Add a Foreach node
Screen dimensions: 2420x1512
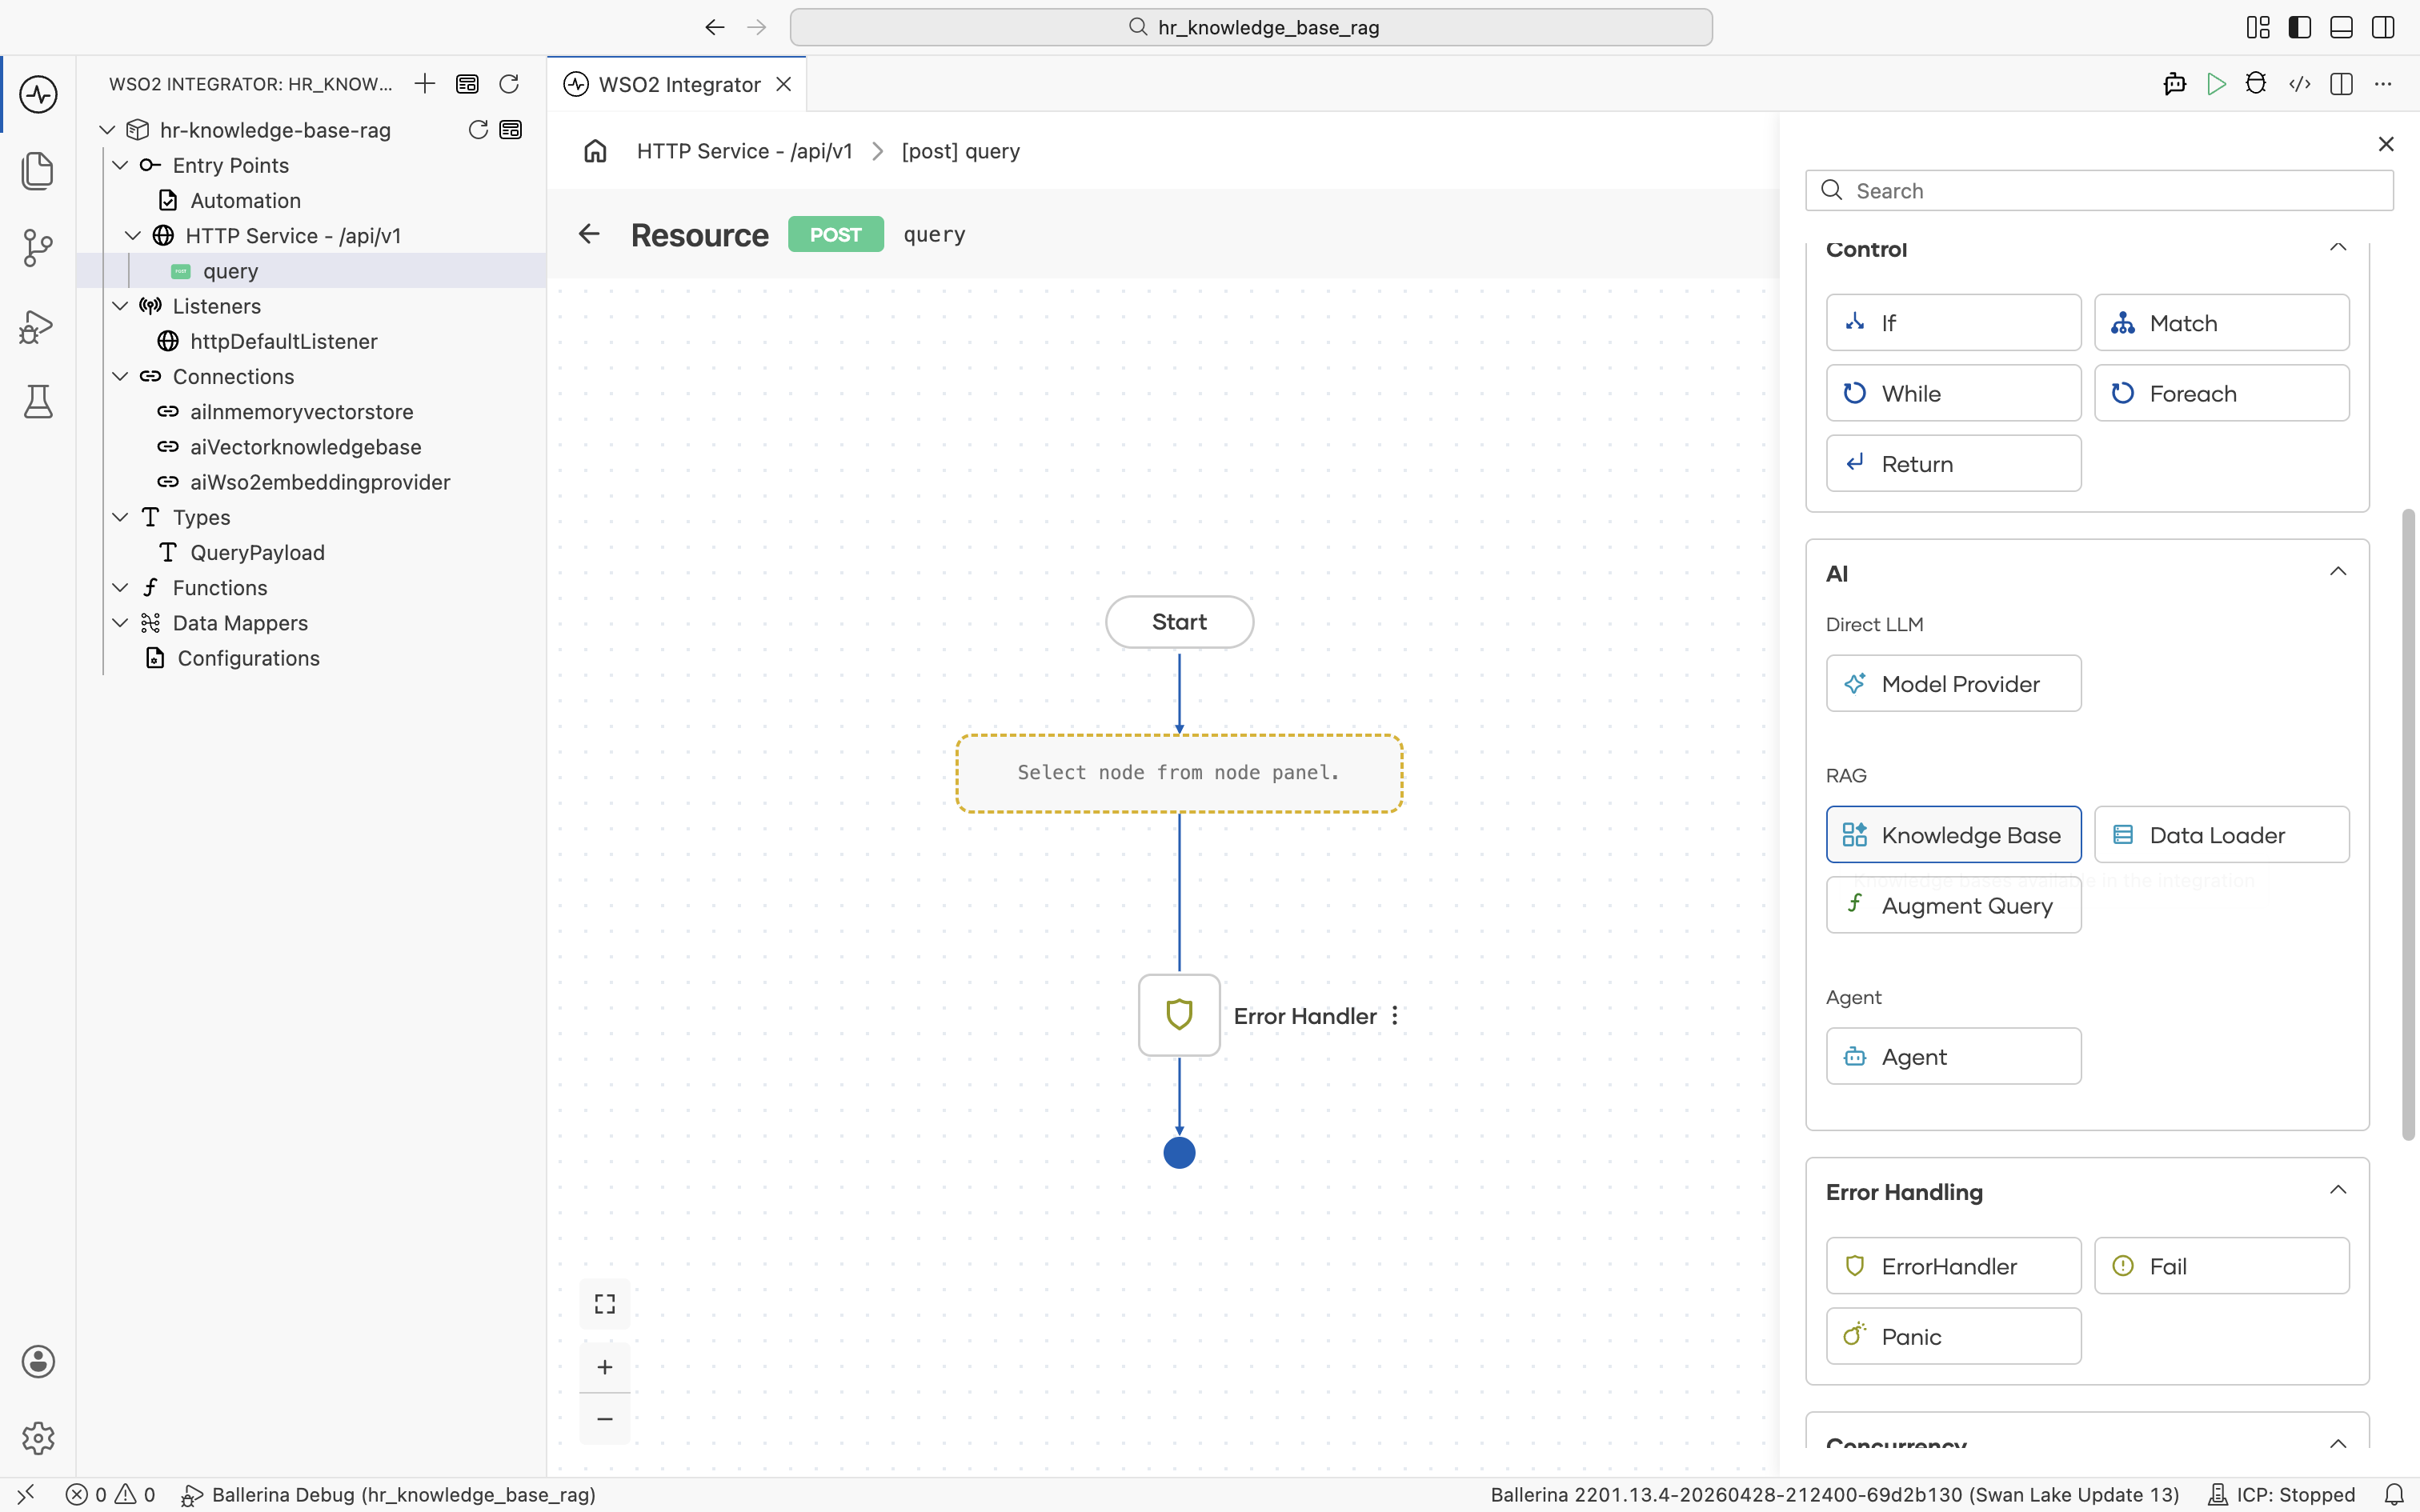2221,393
